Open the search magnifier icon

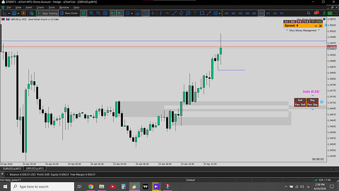309,13
